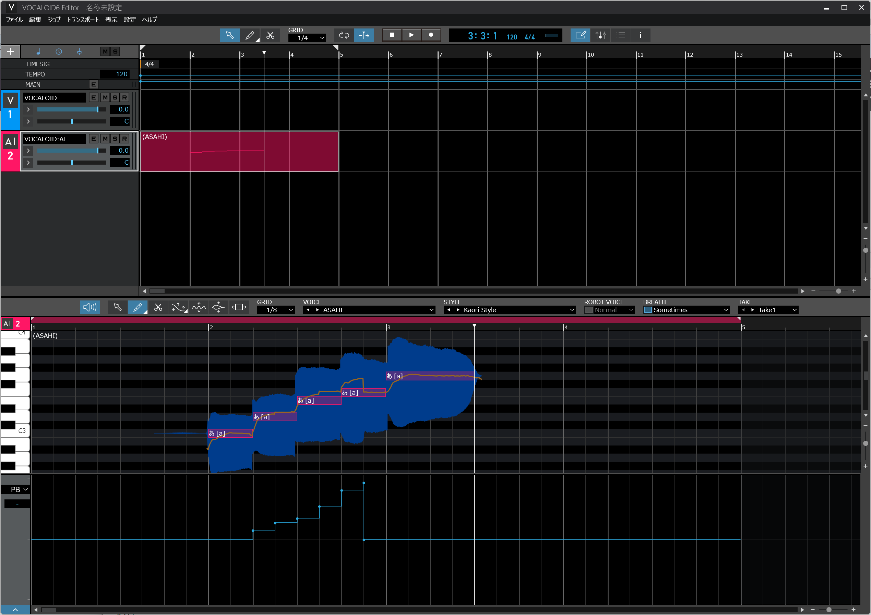Toggle the musical editor panel icon

(x=581, y=35)
